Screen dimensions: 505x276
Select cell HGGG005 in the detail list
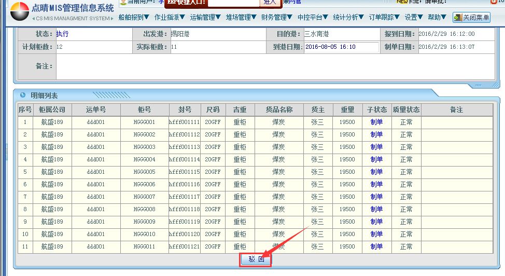click(x=145, y=172)
